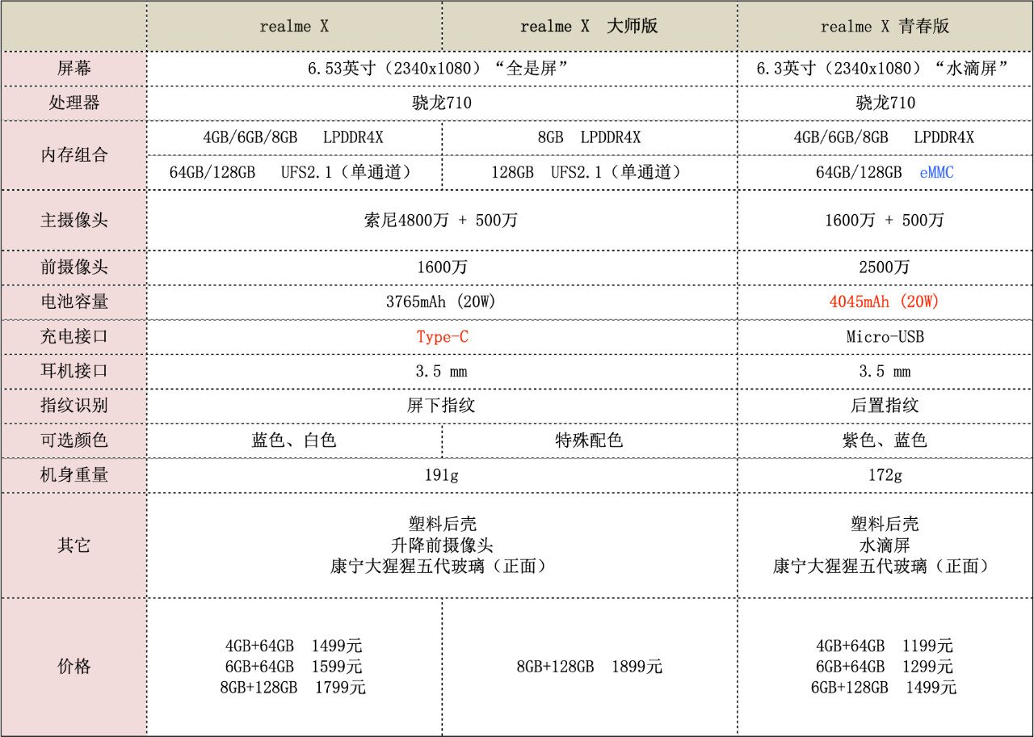The image size is (1034, 737).
Task: Select the 屏幕 row label
Action: 73,69
